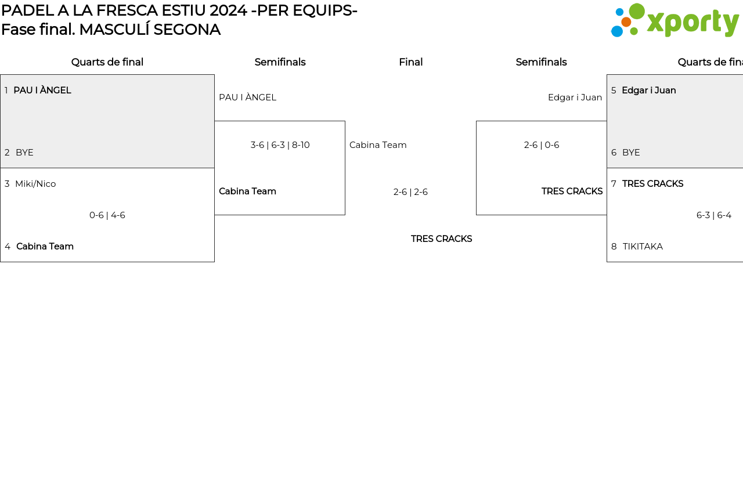Click Edgar i Juan seed 5 entry

648,91
